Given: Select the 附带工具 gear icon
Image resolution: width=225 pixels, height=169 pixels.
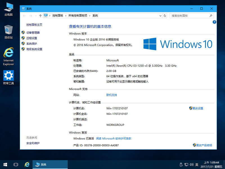Looking at the screenshot, I should (x=9, y=77).
